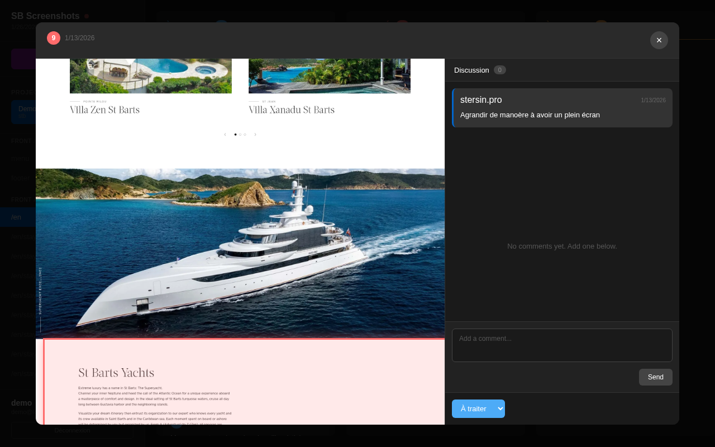This screenshot has height=447, width=715.
Task: Open the À traiter status dropdown
Action: pyautogui.click(x=478, y=408)
